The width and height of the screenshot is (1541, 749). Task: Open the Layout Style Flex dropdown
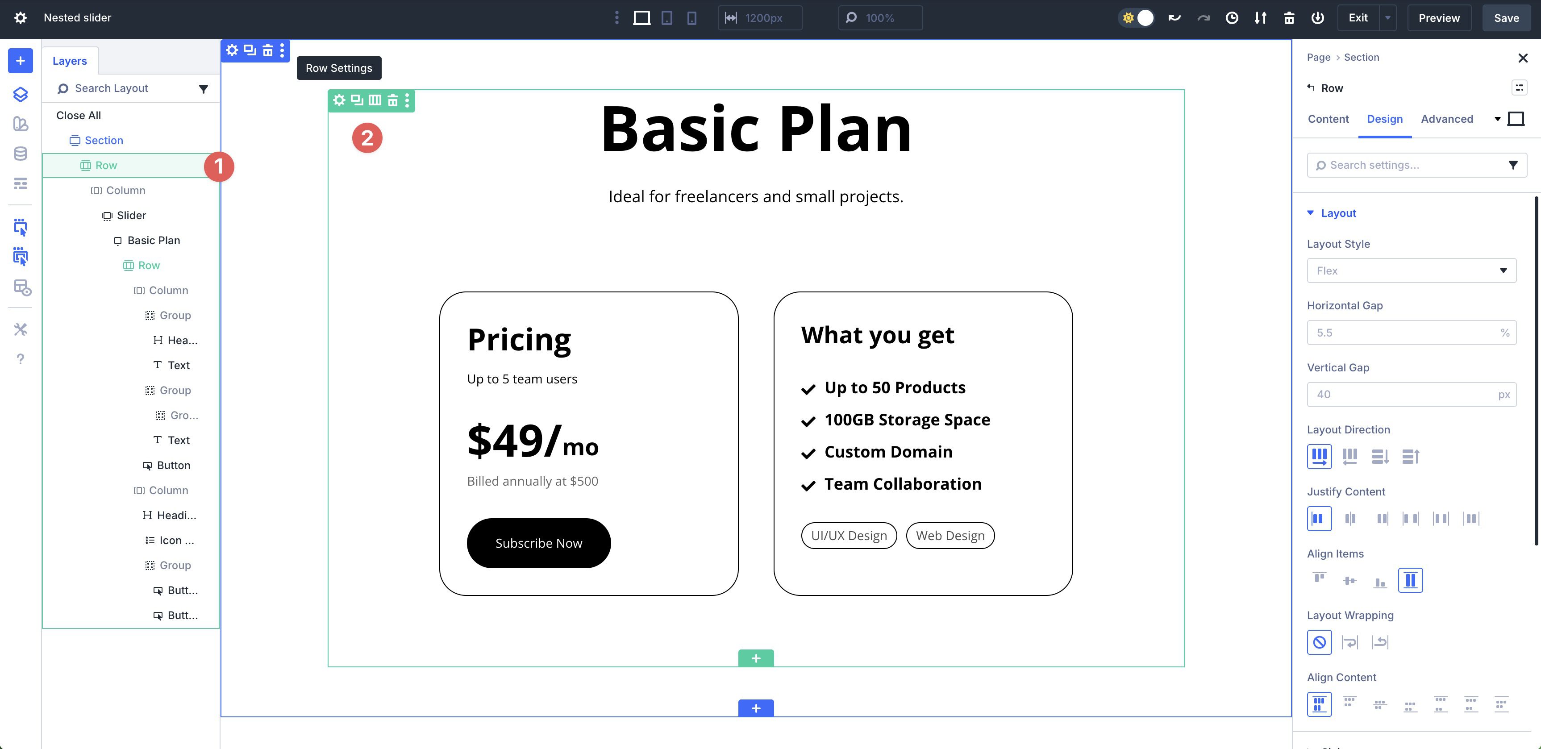pos(1411,270)
